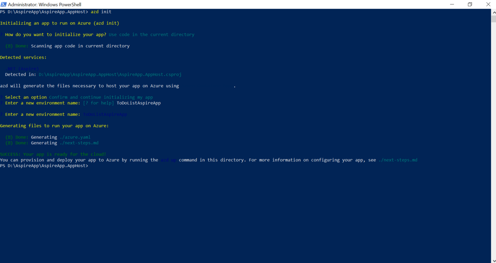The height and width of the screenshot is (263, 496).
Task: Click the Done indicator for Generating next-steps.md
Action: [9, 143]
